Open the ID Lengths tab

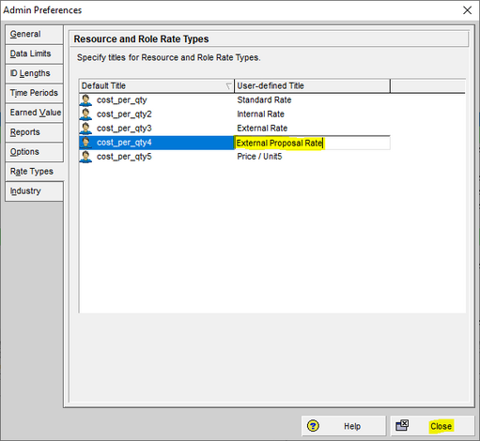click(x=34, y=73)
